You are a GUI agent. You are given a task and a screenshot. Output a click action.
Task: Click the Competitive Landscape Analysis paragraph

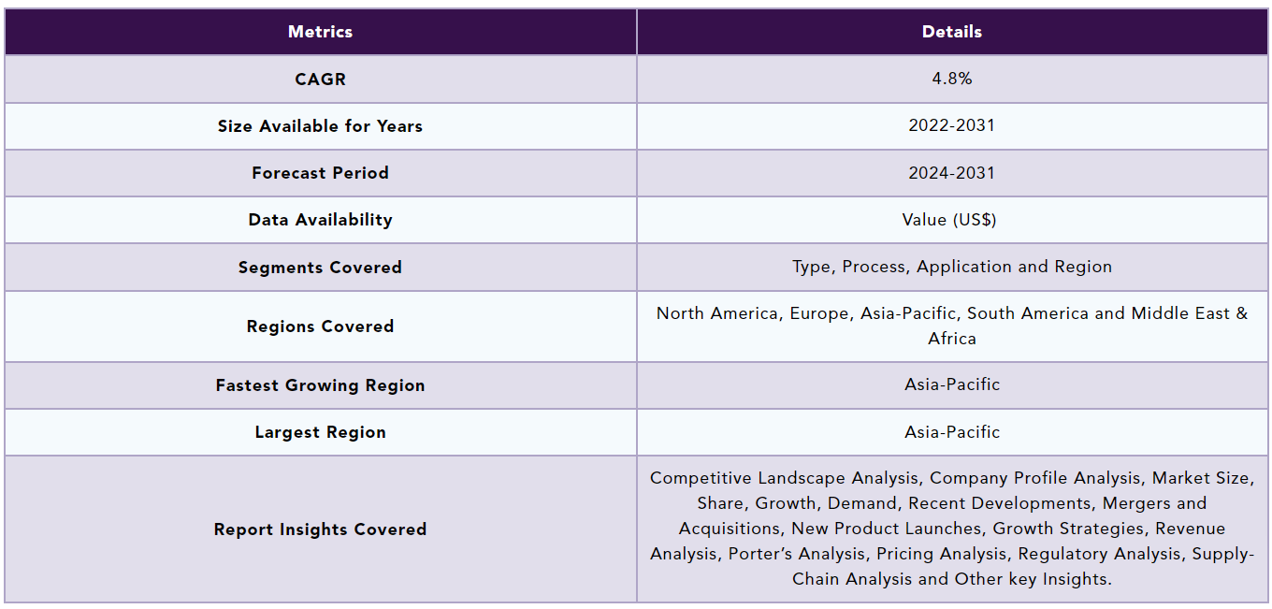click(x=952, y=529)
